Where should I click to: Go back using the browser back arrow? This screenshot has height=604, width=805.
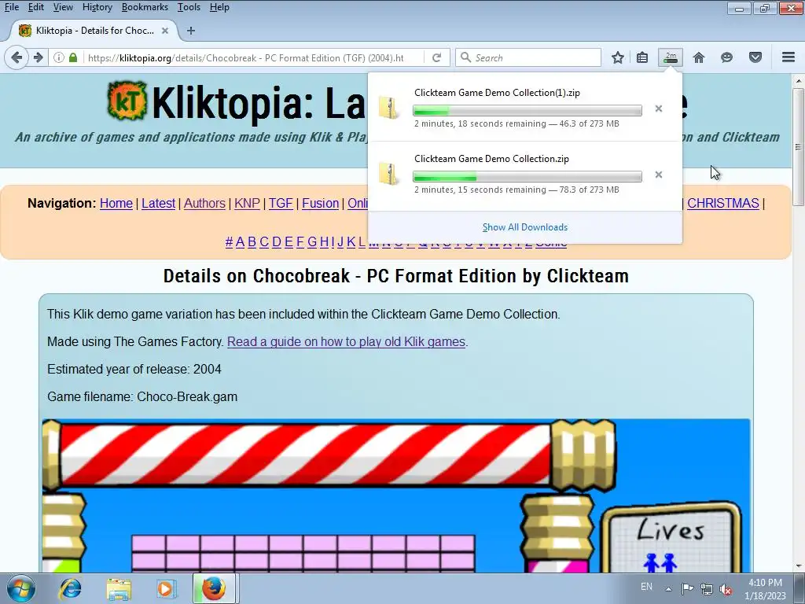point(17,57)
